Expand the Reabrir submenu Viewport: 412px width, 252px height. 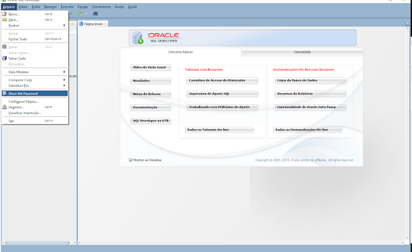click(x=34, y=26)
